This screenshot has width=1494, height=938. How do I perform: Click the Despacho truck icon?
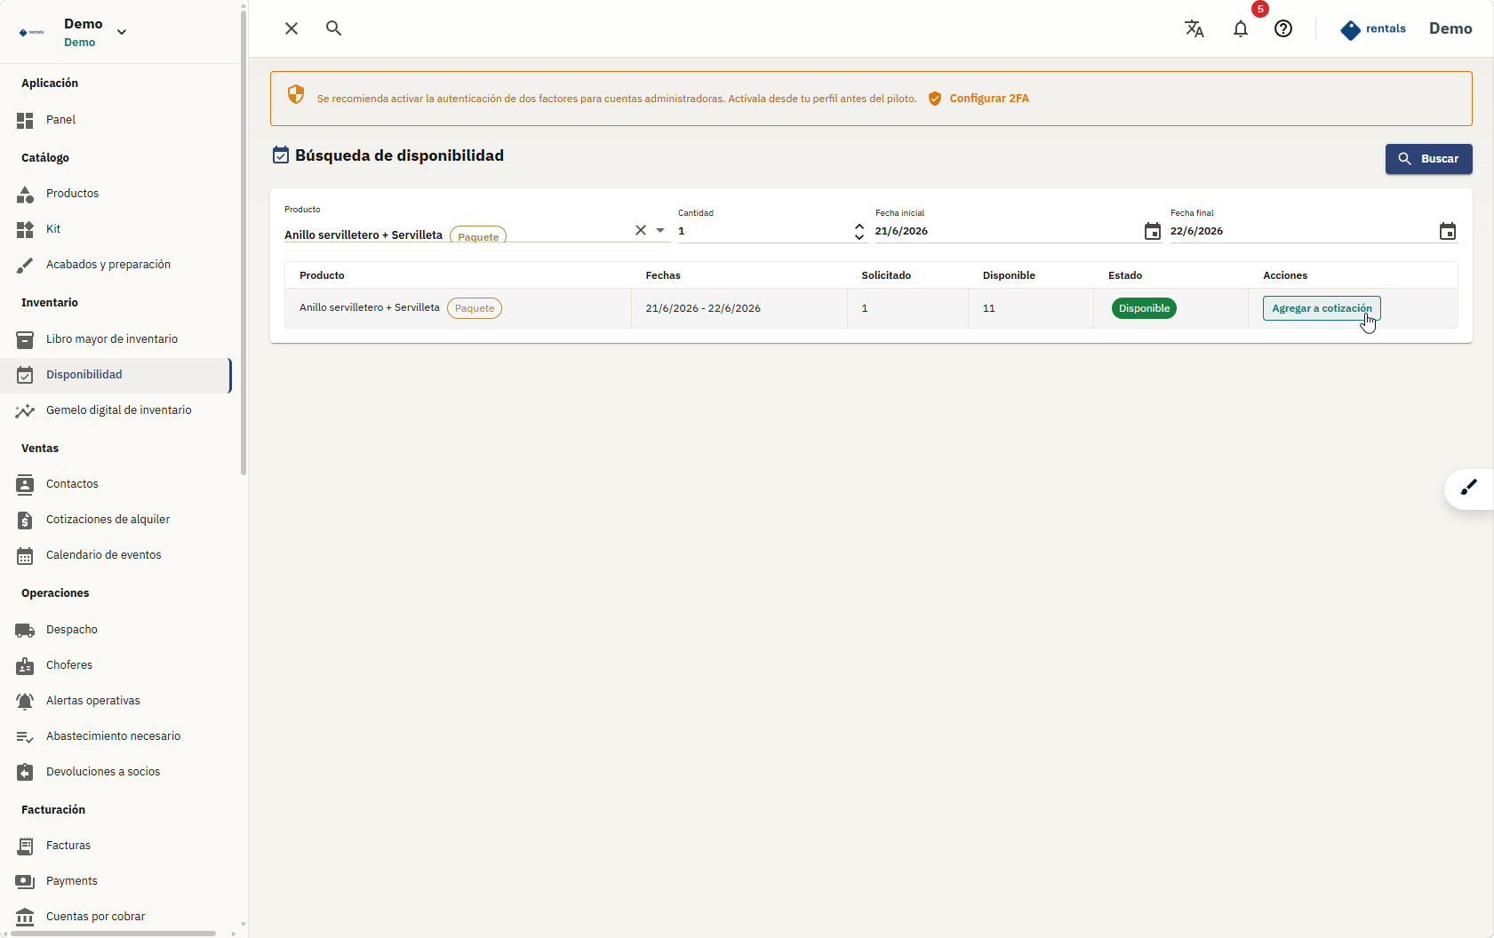25,630
